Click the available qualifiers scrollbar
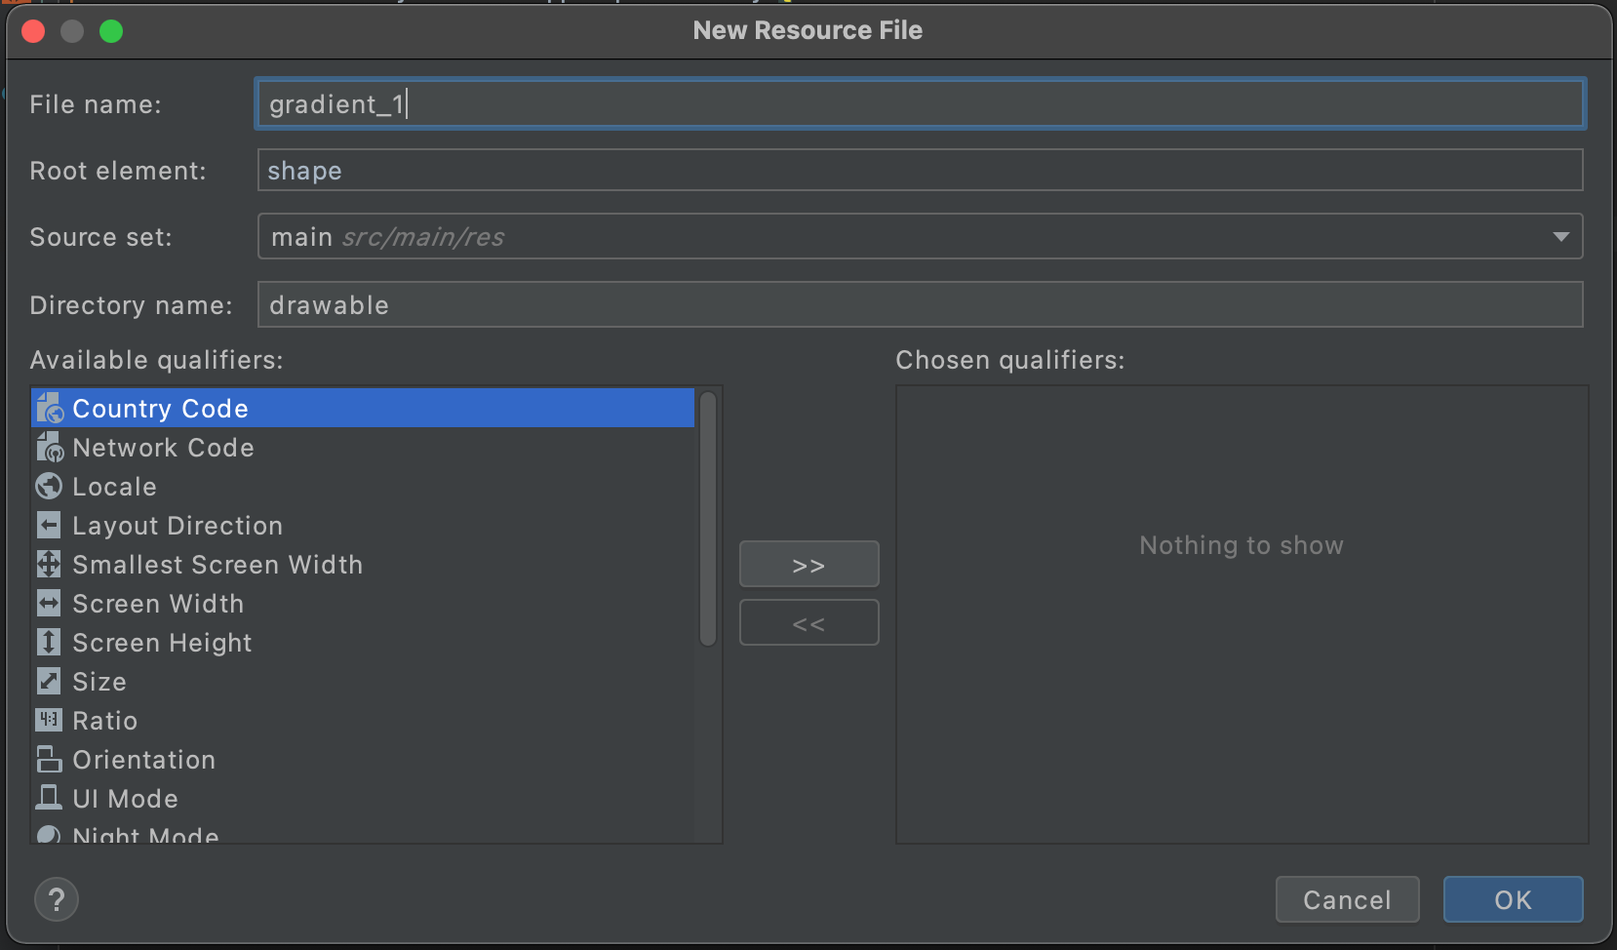This screenshot has height=950, width=1617. tap(708, 518)
